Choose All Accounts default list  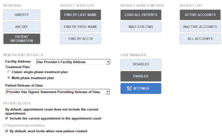tap(200, 39)
